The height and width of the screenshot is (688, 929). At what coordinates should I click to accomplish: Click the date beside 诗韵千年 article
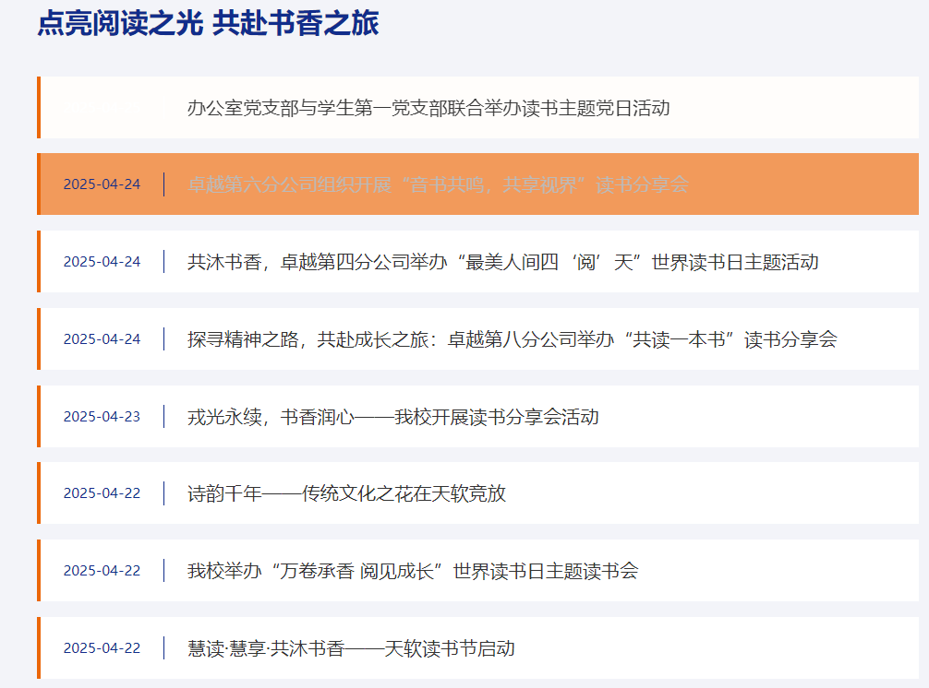102,493
